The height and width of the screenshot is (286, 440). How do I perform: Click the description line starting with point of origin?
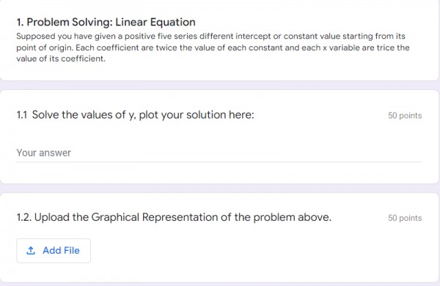(213, 48)
